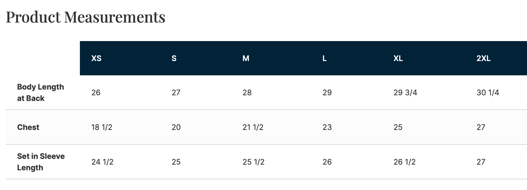Click the XS sleeve length 24 1/2
The image size is (527, 190).
tap(102, 162)
